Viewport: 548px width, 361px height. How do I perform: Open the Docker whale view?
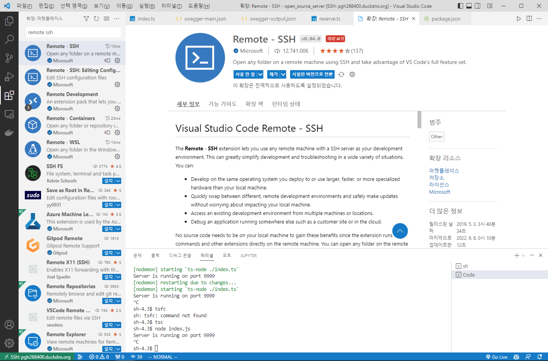point(9,133)
